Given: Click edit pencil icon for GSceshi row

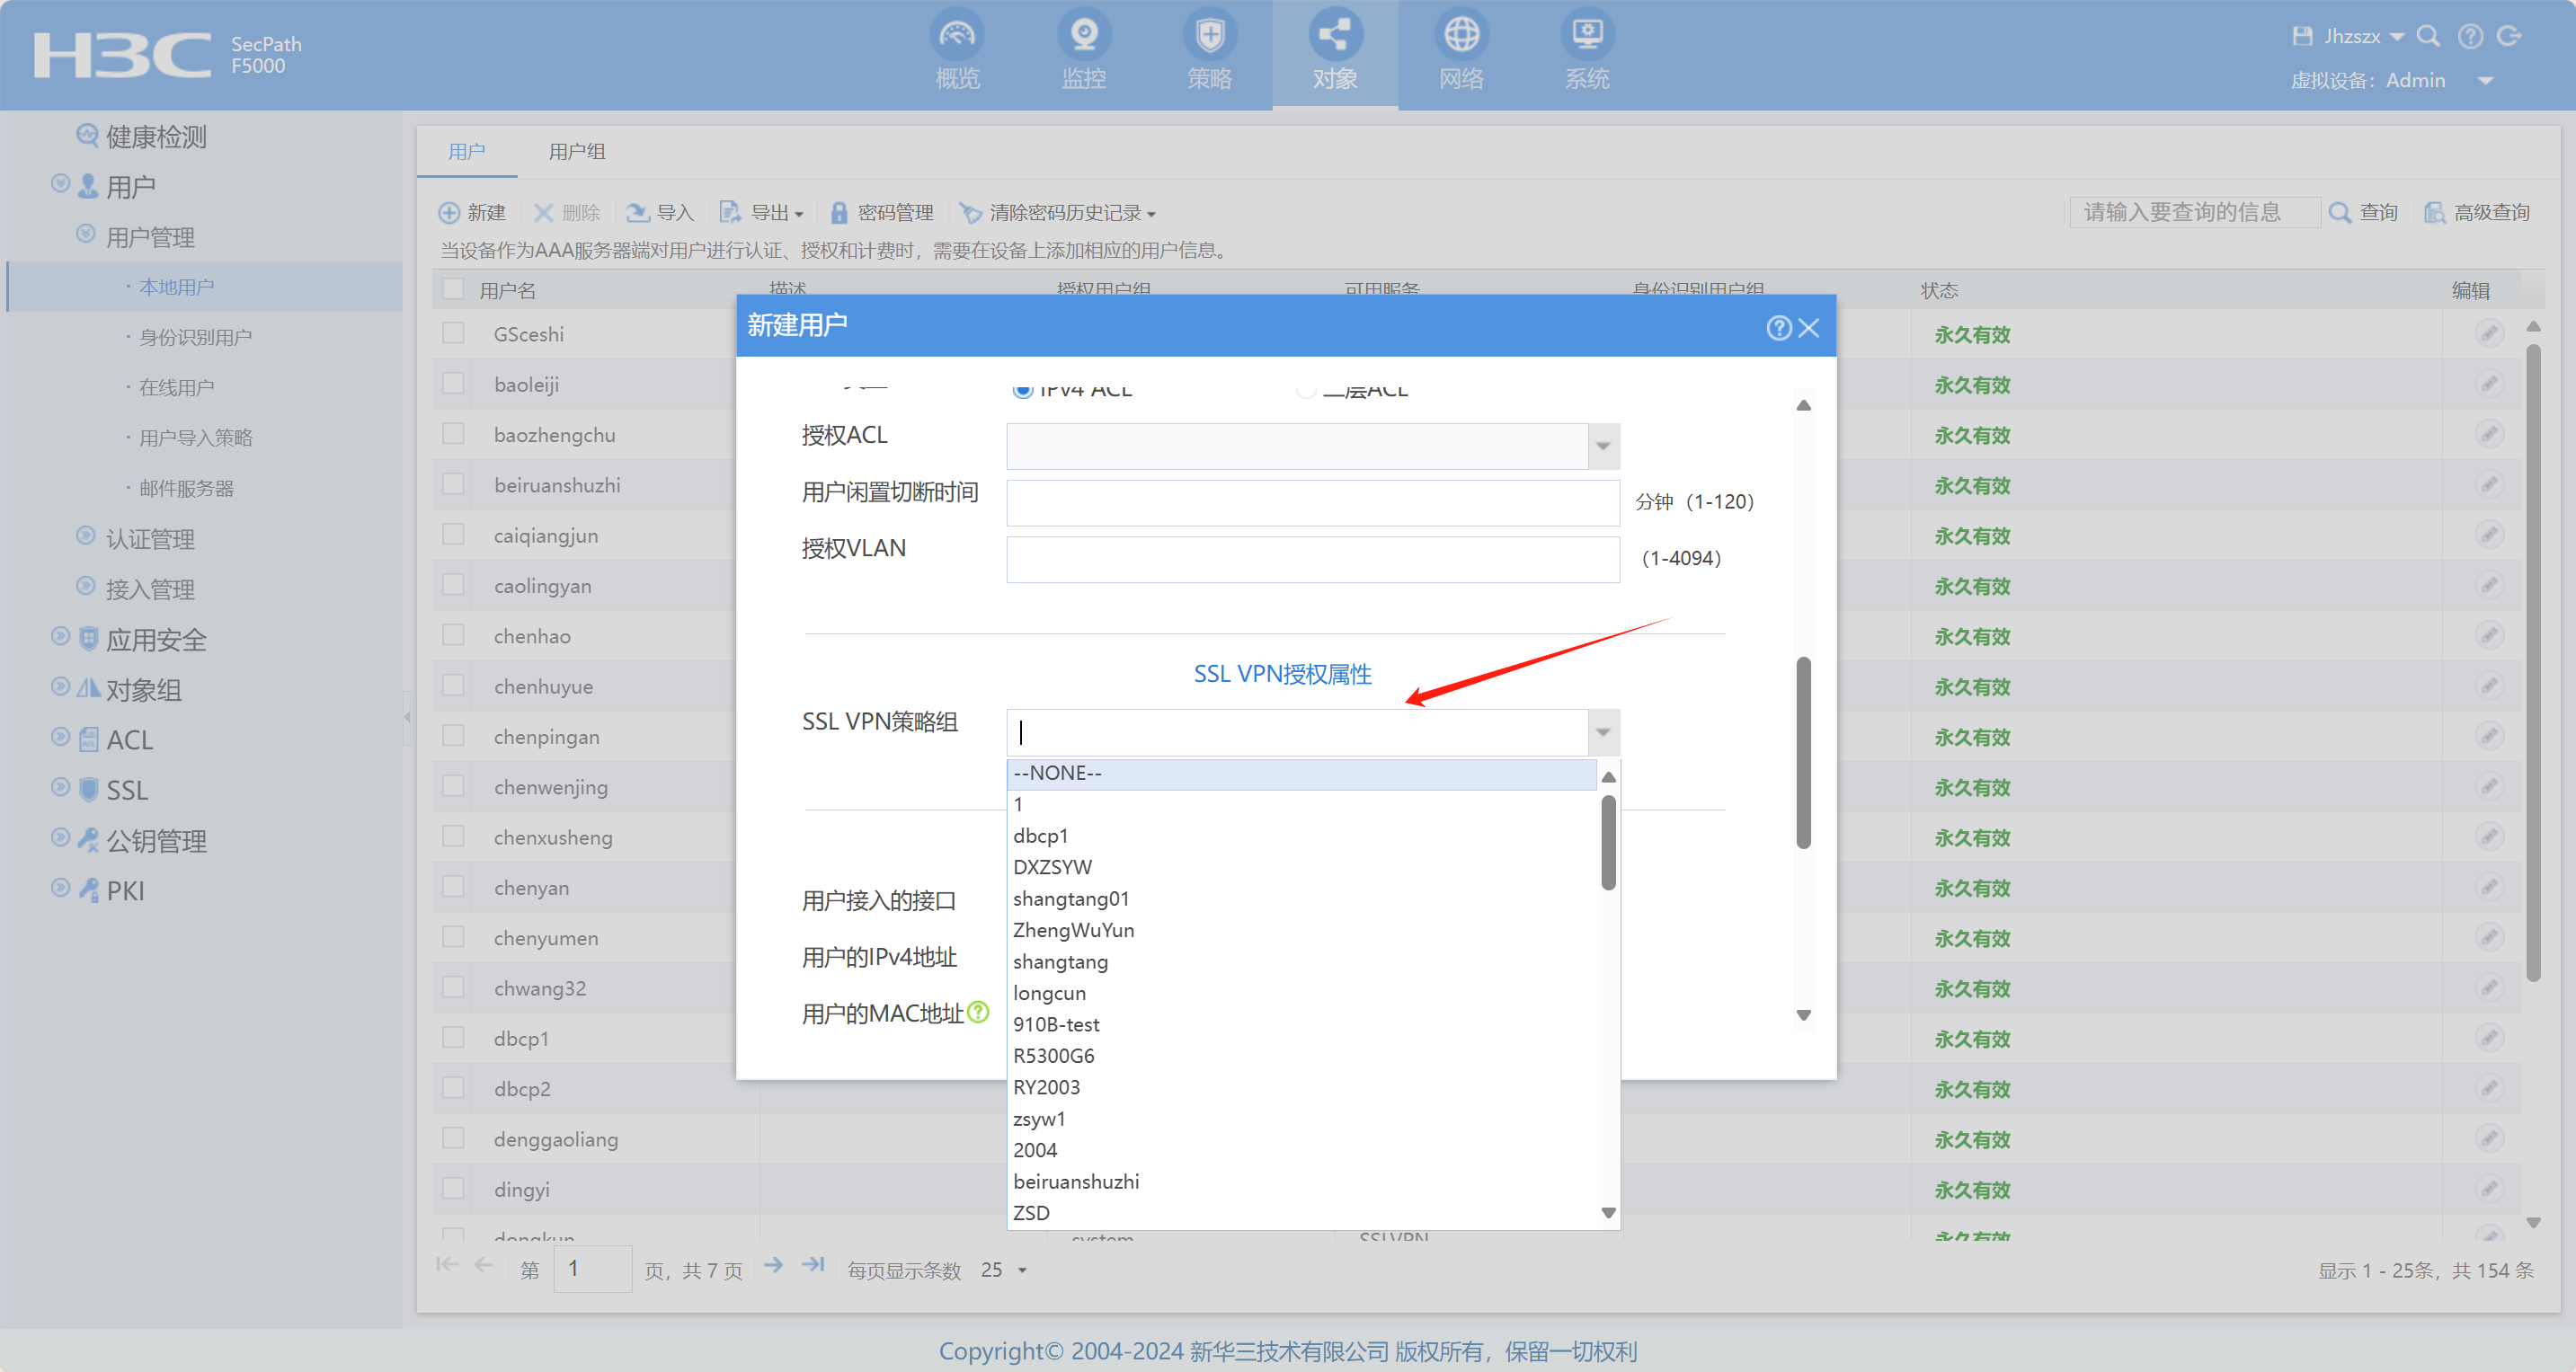Looking at the screenshot, I should [x=2489, y=333].
